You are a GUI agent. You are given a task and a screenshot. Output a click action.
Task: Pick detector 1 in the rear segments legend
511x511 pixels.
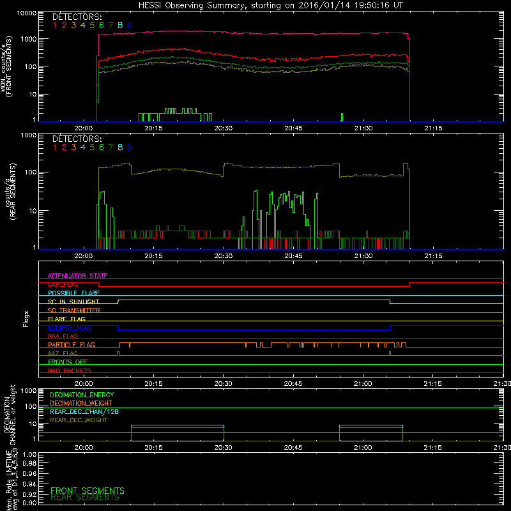(x=55, y=148)
